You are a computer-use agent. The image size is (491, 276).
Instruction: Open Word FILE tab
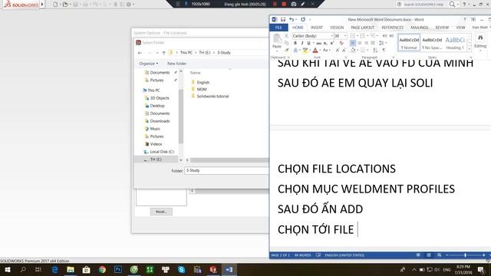click(x=278, y=28)
